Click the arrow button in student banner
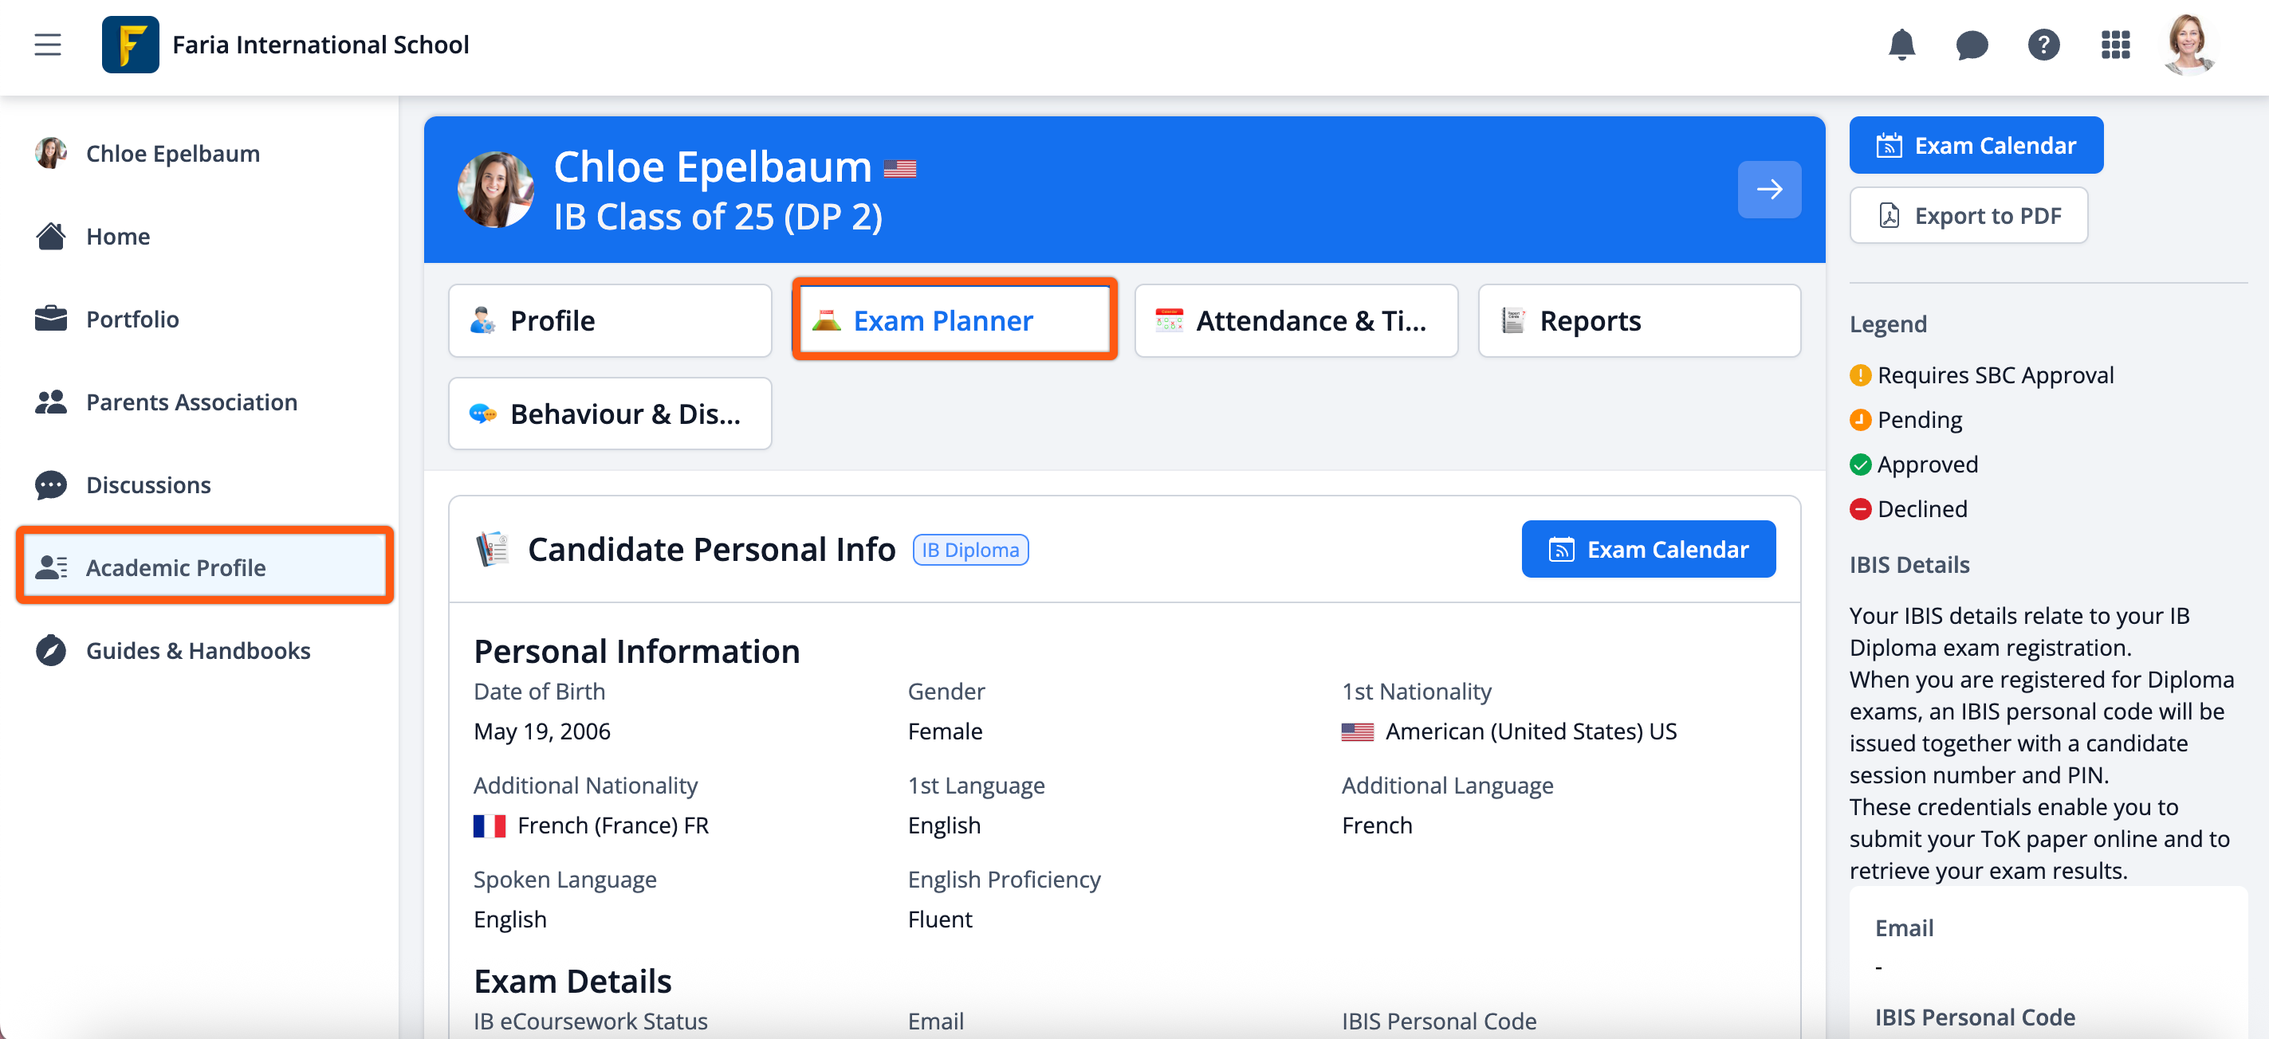This screenshot has height=1039, width=2269. click(x=1768, y=190)
